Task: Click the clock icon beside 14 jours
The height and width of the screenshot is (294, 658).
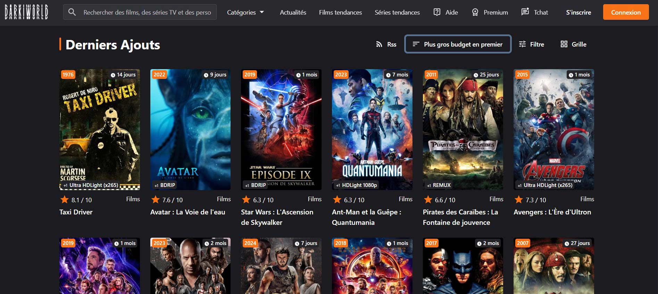Action: pyautogui.click(x=113, y=75)
